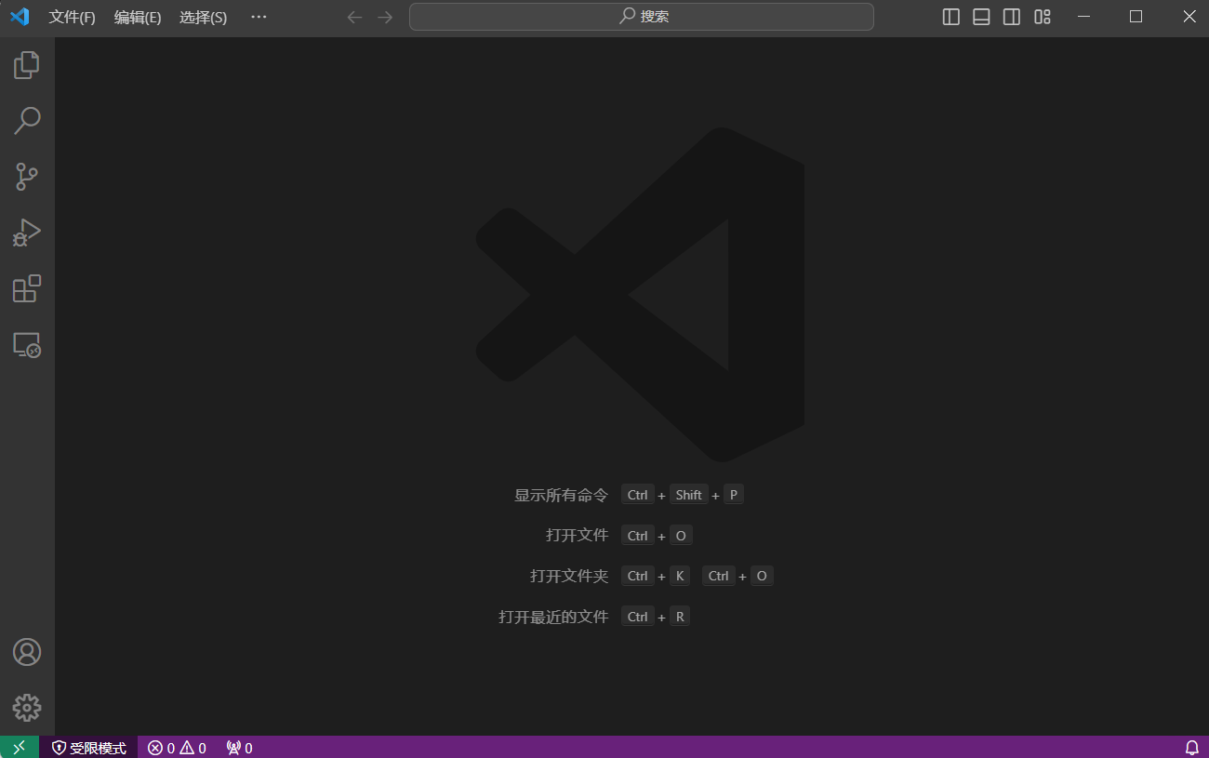The width and height of the screenshot is (1209, 758).
Task: Go forward with the right arrow
Action: [x=385, y=17]
